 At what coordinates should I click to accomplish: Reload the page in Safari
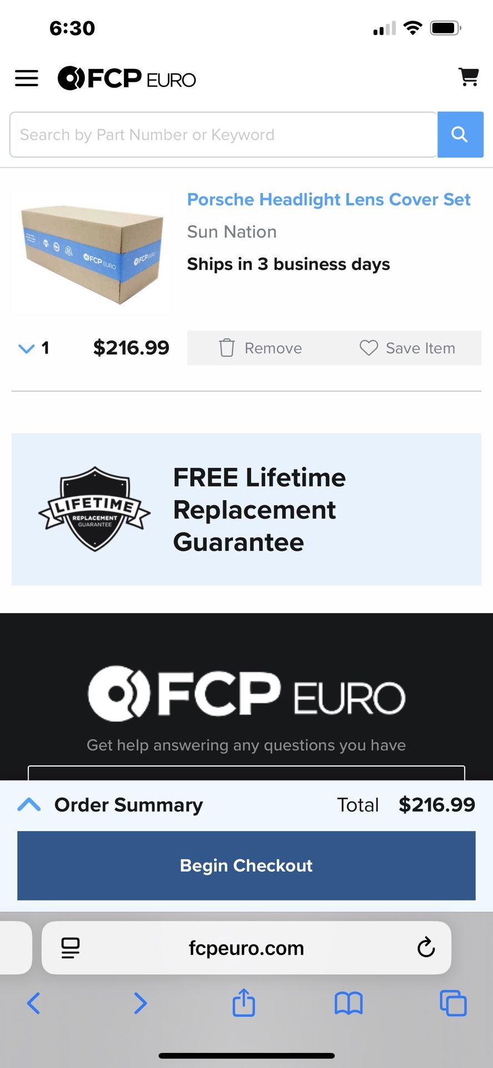coord(426,947)
